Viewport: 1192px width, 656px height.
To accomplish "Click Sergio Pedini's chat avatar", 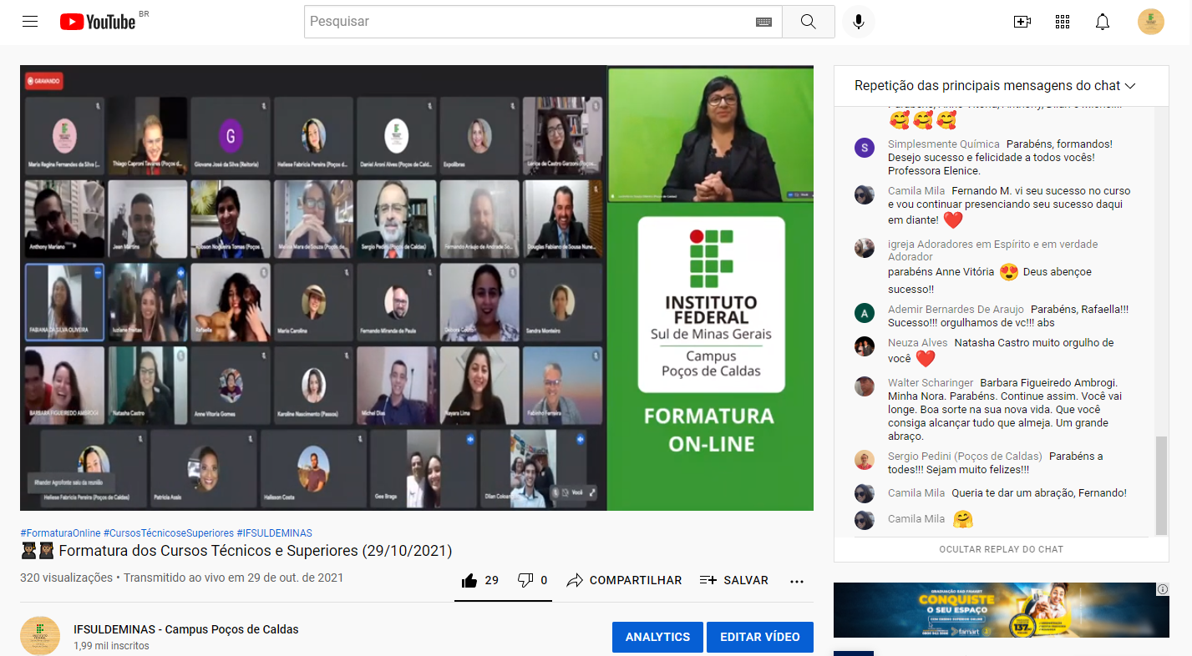I will tap(865, 460).
